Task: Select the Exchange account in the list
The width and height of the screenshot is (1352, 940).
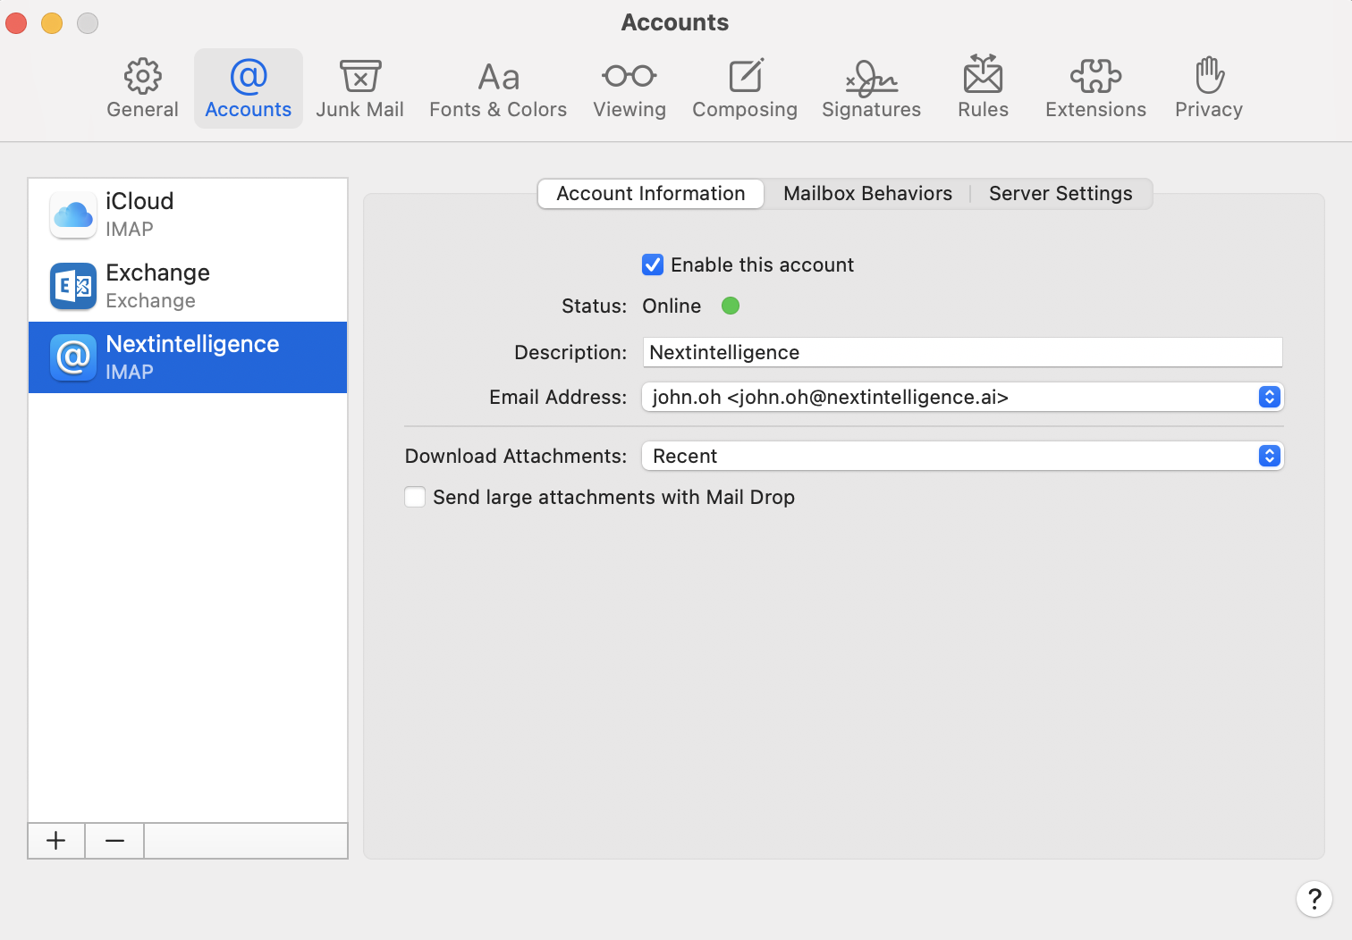Action: pos(188,286)
